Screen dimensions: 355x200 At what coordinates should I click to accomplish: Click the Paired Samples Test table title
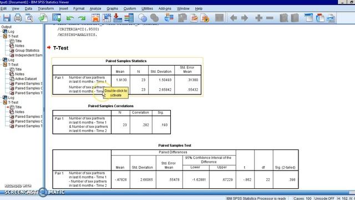point(175,146)
